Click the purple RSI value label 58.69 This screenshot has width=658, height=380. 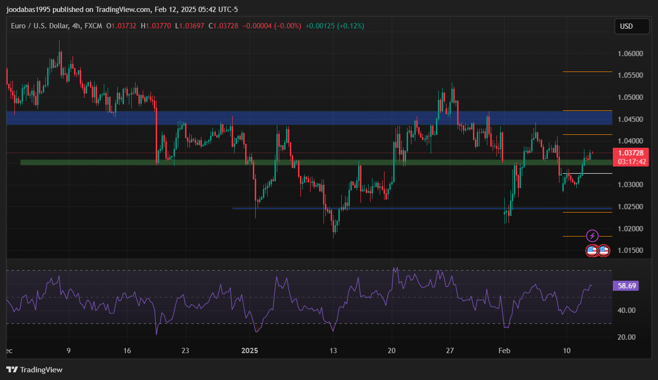[627, 286]
